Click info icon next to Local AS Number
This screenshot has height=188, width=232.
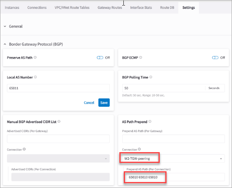click(x=36, y=77)
